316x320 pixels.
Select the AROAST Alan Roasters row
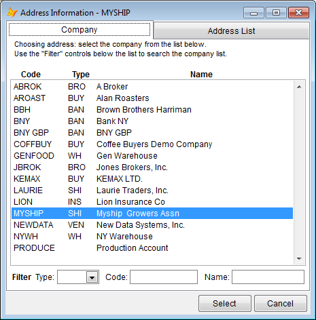point(152,98)
